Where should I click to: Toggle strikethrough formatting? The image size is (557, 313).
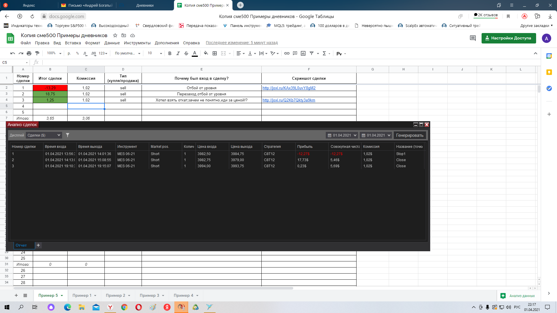pyautogui.click(x=186, y=53)
